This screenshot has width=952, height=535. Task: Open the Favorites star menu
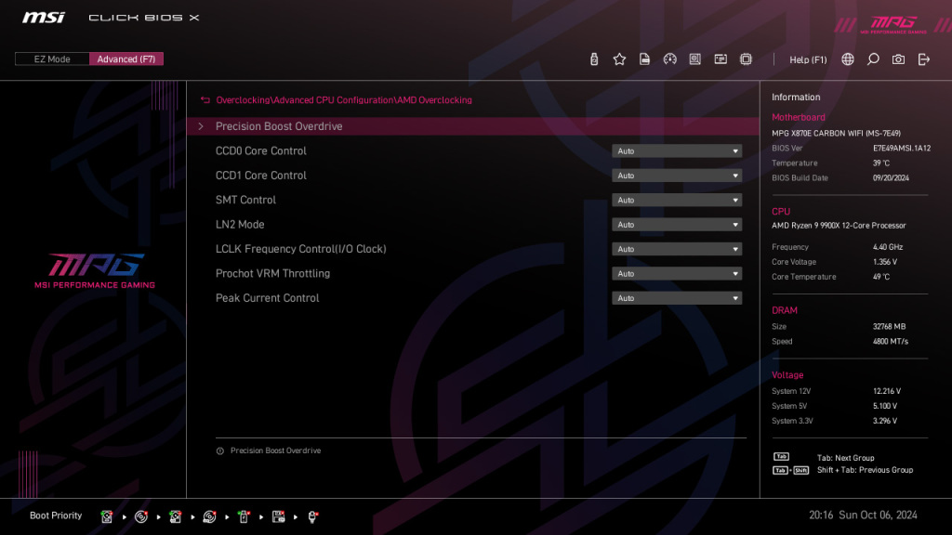(619, 59)
